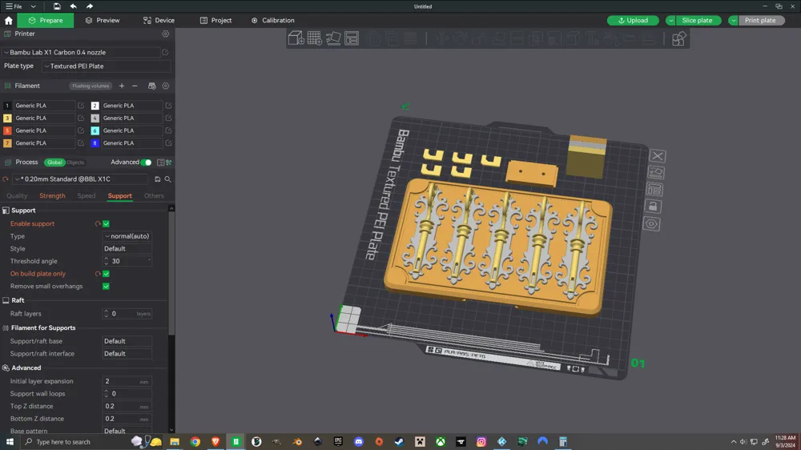
Task: Click the Add model cube icon
Action: pos(296,38)
